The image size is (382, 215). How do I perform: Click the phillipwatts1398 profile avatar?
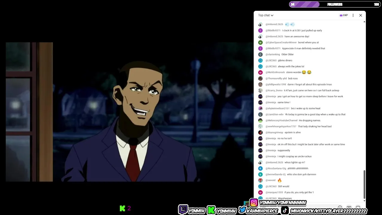point(260,84)
